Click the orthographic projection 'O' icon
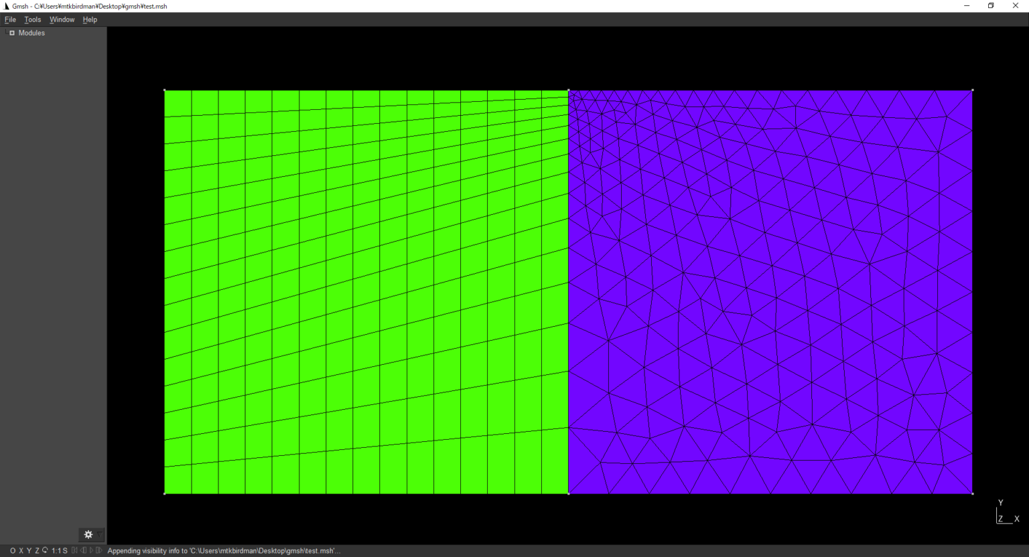The height and width of the screenshot is (557, 1029). (12, 550)
